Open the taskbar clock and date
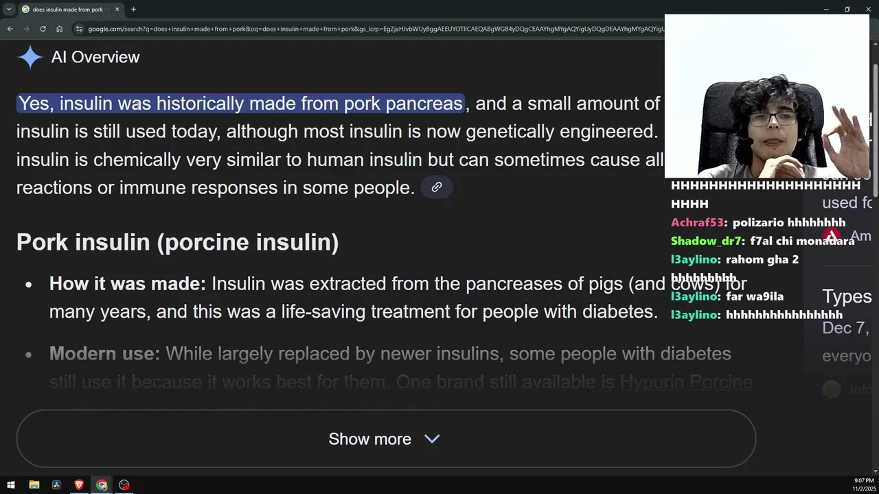The width and height of the screenshot is (879, 494). tap(863, 485)
